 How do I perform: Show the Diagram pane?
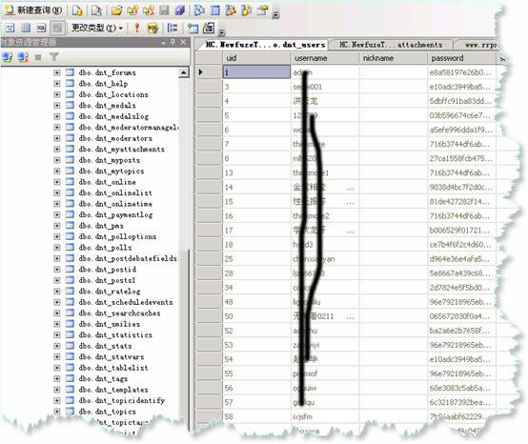(x=10, y=28)
